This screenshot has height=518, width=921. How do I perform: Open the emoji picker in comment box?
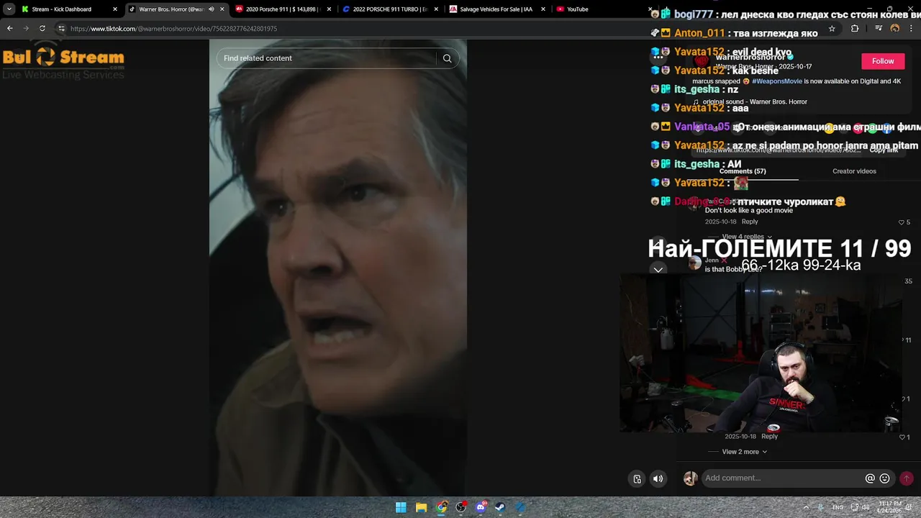[885, 478]
